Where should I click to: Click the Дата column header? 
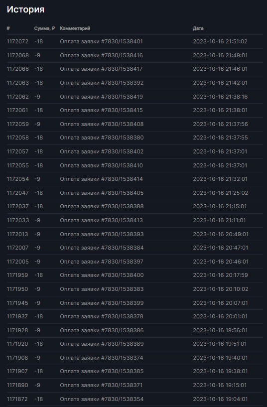[198, 28]
